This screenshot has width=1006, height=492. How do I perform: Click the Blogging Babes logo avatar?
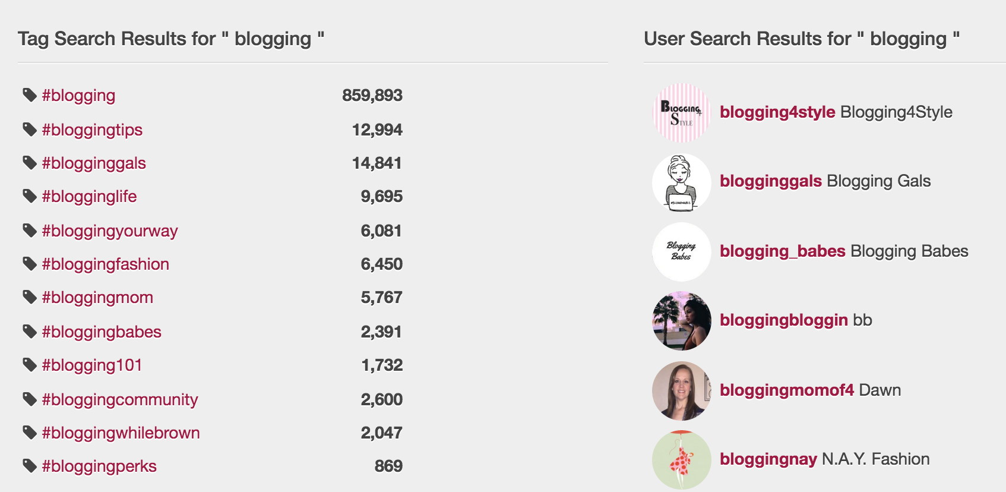coord(682,251)
